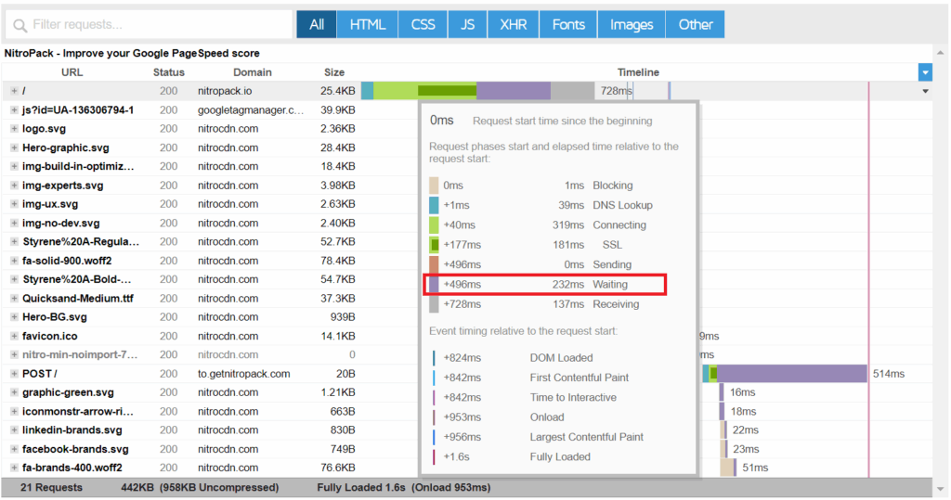Select the JS filter tab

point(467,24)
